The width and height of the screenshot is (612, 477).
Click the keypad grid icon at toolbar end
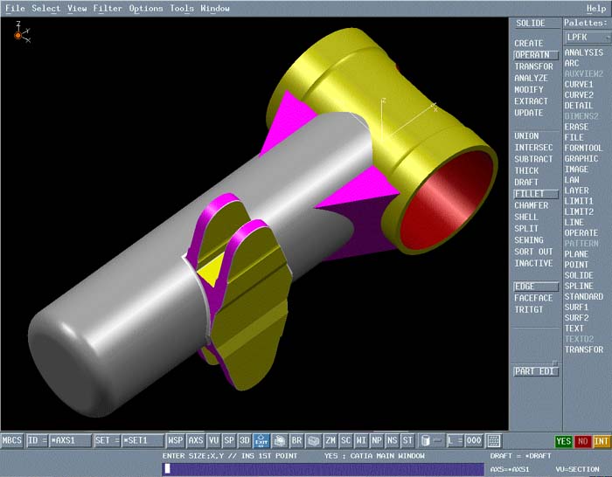[x=494, y=441]
